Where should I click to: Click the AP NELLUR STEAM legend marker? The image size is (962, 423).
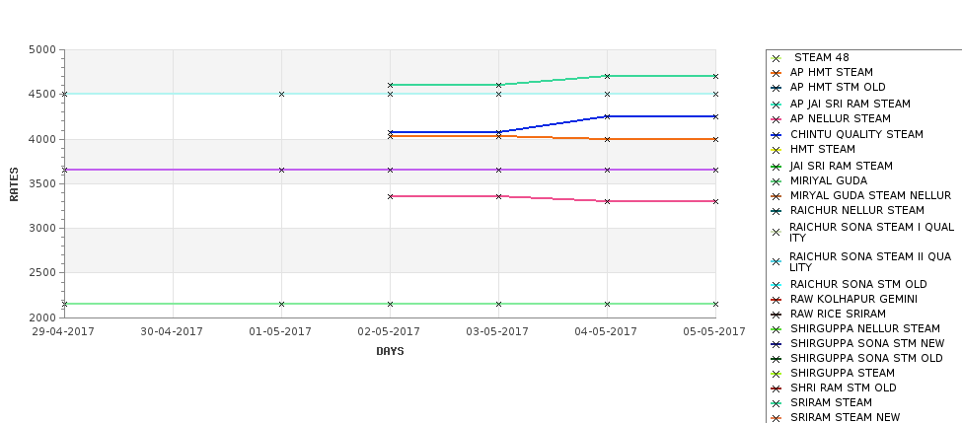pyautogui.click(x=777, y=120)
